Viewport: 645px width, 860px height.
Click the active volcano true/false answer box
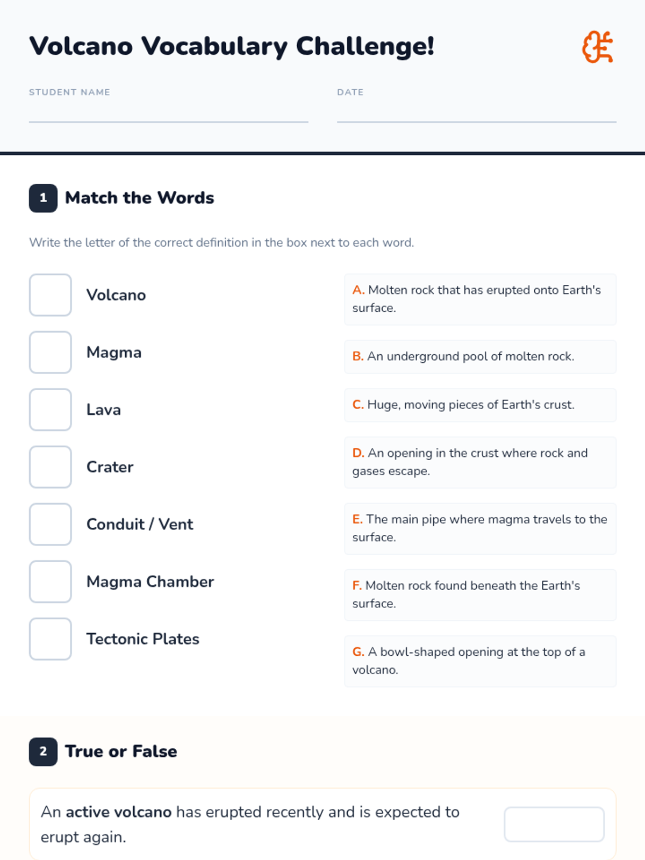click(x=554, y=824)
